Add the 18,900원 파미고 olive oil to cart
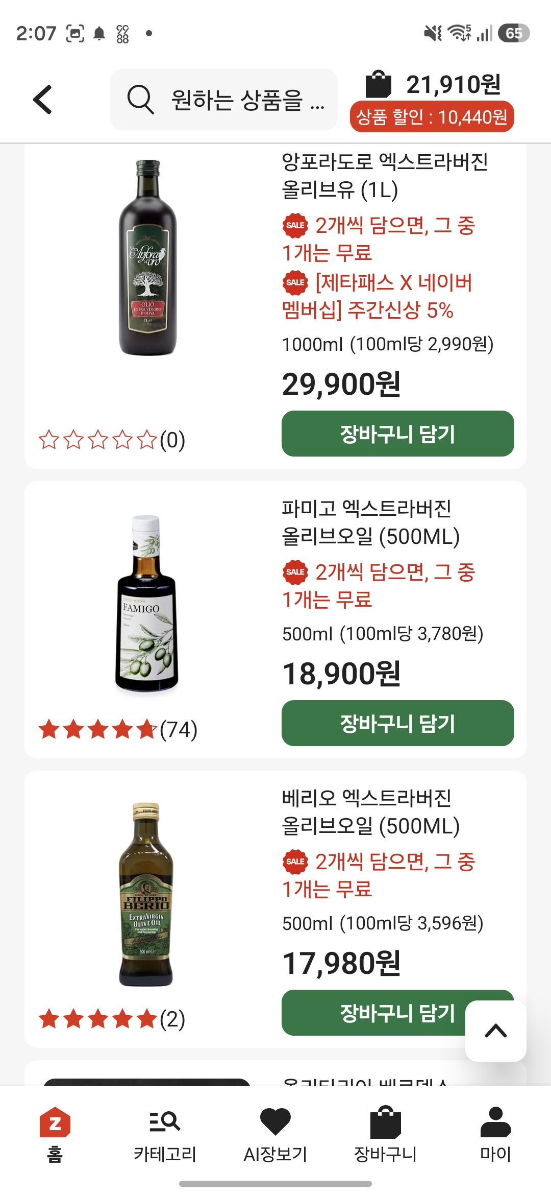 398,723
